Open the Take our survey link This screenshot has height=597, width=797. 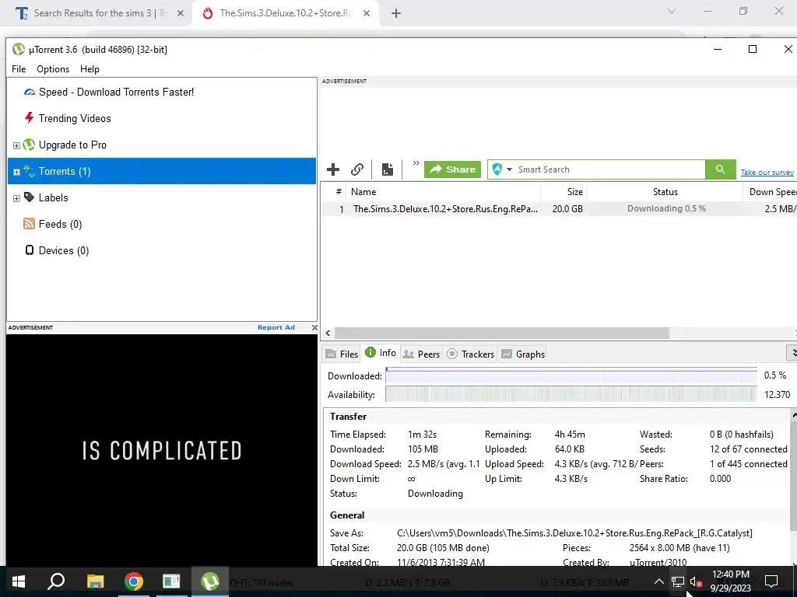click(767, 173)
